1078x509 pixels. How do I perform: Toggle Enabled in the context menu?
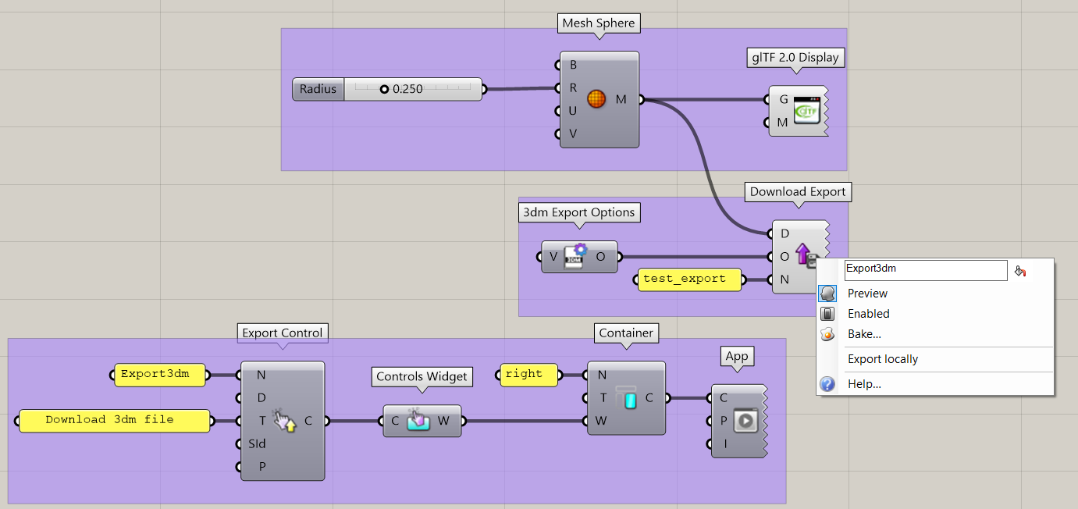[x=868, y=314]
